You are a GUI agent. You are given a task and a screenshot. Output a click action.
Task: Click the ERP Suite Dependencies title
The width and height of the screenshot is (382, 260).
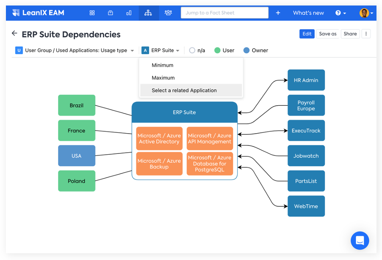pos(71,34)
